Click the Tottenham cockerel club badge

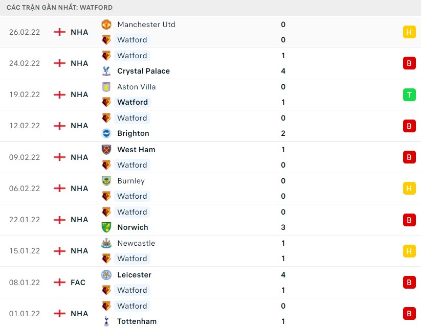pos(107,321)
